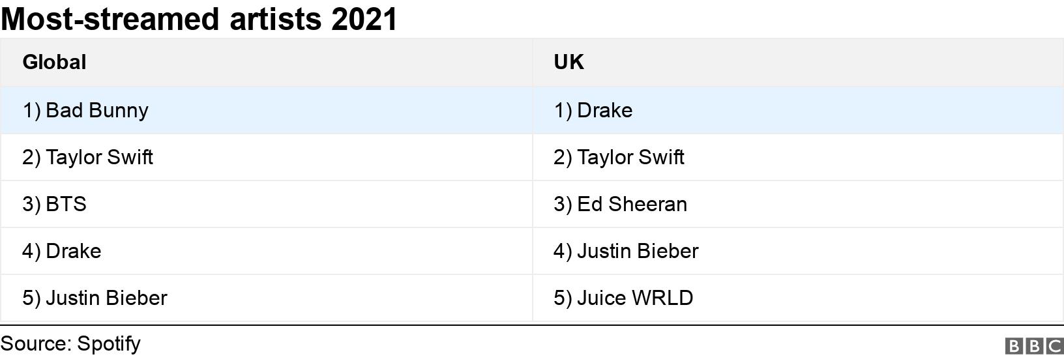This screenshot has width=1064, height=361.
Task: Click the Most-streamed artists 2021 title
Action: point(199,19)
